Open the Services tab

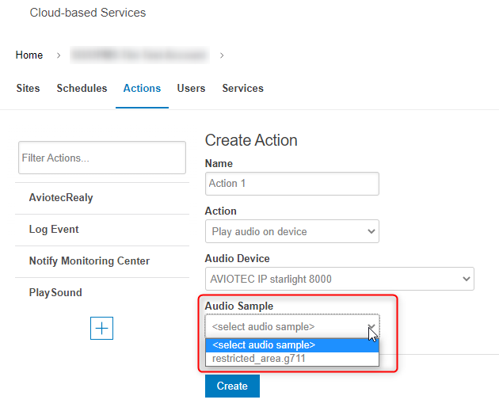pyautogui.click(x=242, y=88)
